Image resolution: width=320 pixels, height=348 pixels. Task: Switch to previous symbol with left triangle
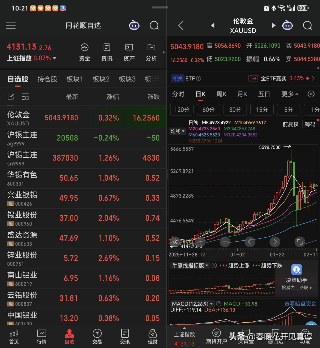213,26
